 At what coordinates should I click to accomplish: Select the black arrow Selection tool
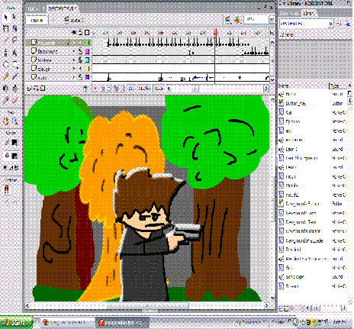tap(6, 17)
